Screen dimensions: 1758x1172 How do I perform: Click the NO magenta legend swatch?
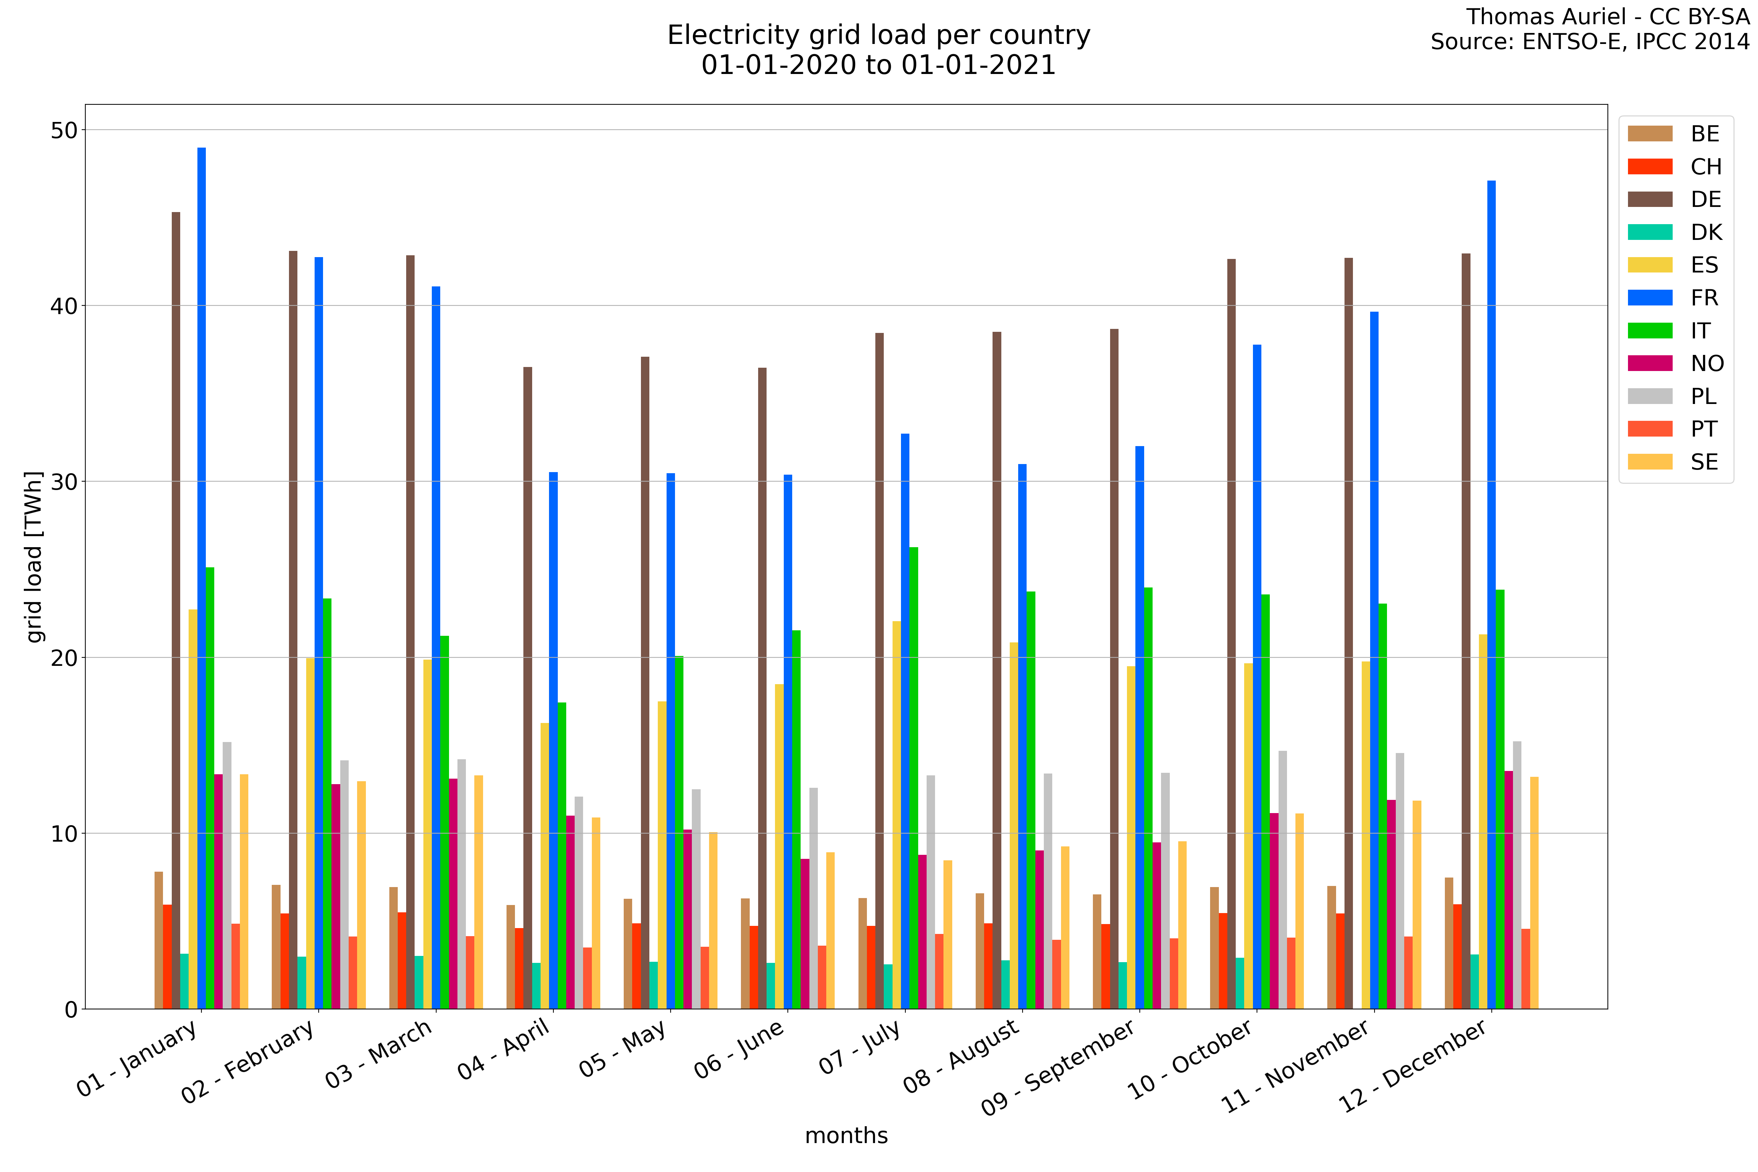1650,363
